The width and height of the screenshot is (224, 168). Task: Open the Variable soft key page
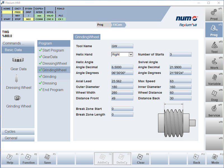(214, 79)
